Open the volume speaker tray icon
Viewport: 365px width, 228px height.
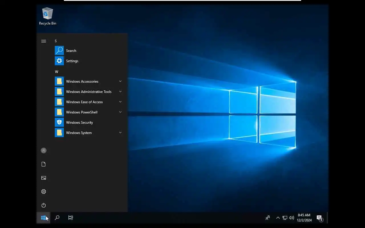coord(291,218)
